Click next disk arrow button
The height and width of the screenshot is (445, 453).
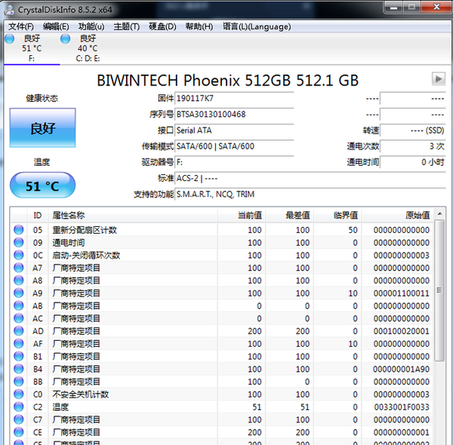tap(438, 79)
